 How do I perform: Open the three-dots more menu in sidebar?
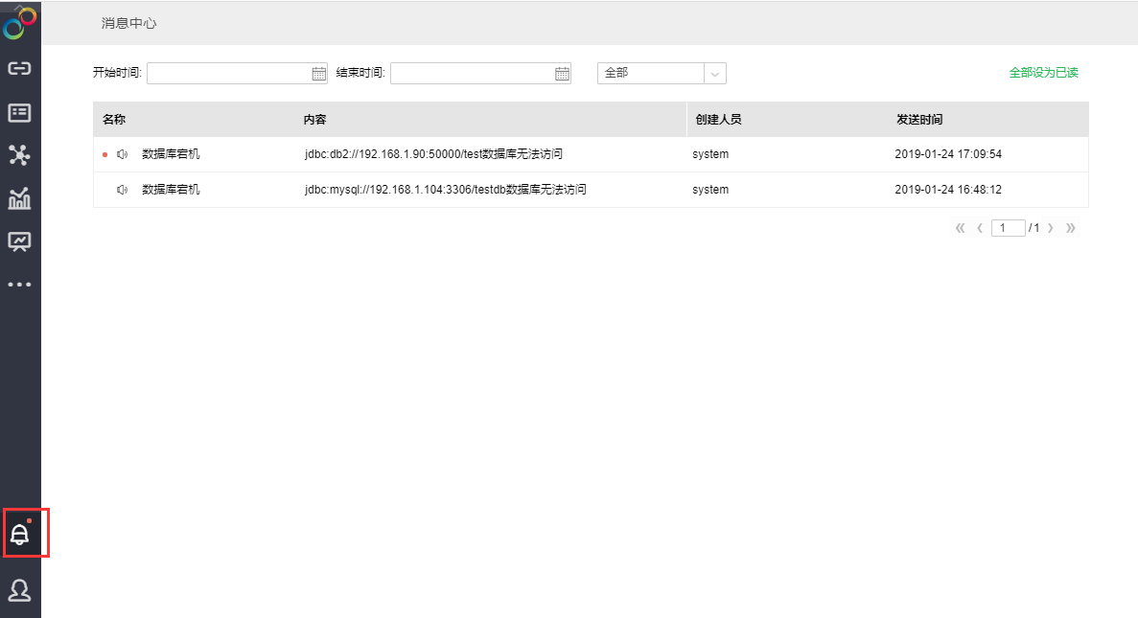pos(19,285)
